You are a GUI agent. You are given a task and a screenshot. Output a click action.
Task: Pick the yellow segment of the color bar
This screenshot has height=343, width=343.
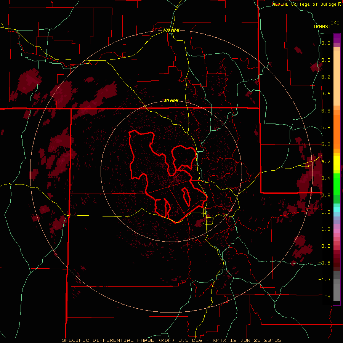pyautogui.click(x=337, y=163)
